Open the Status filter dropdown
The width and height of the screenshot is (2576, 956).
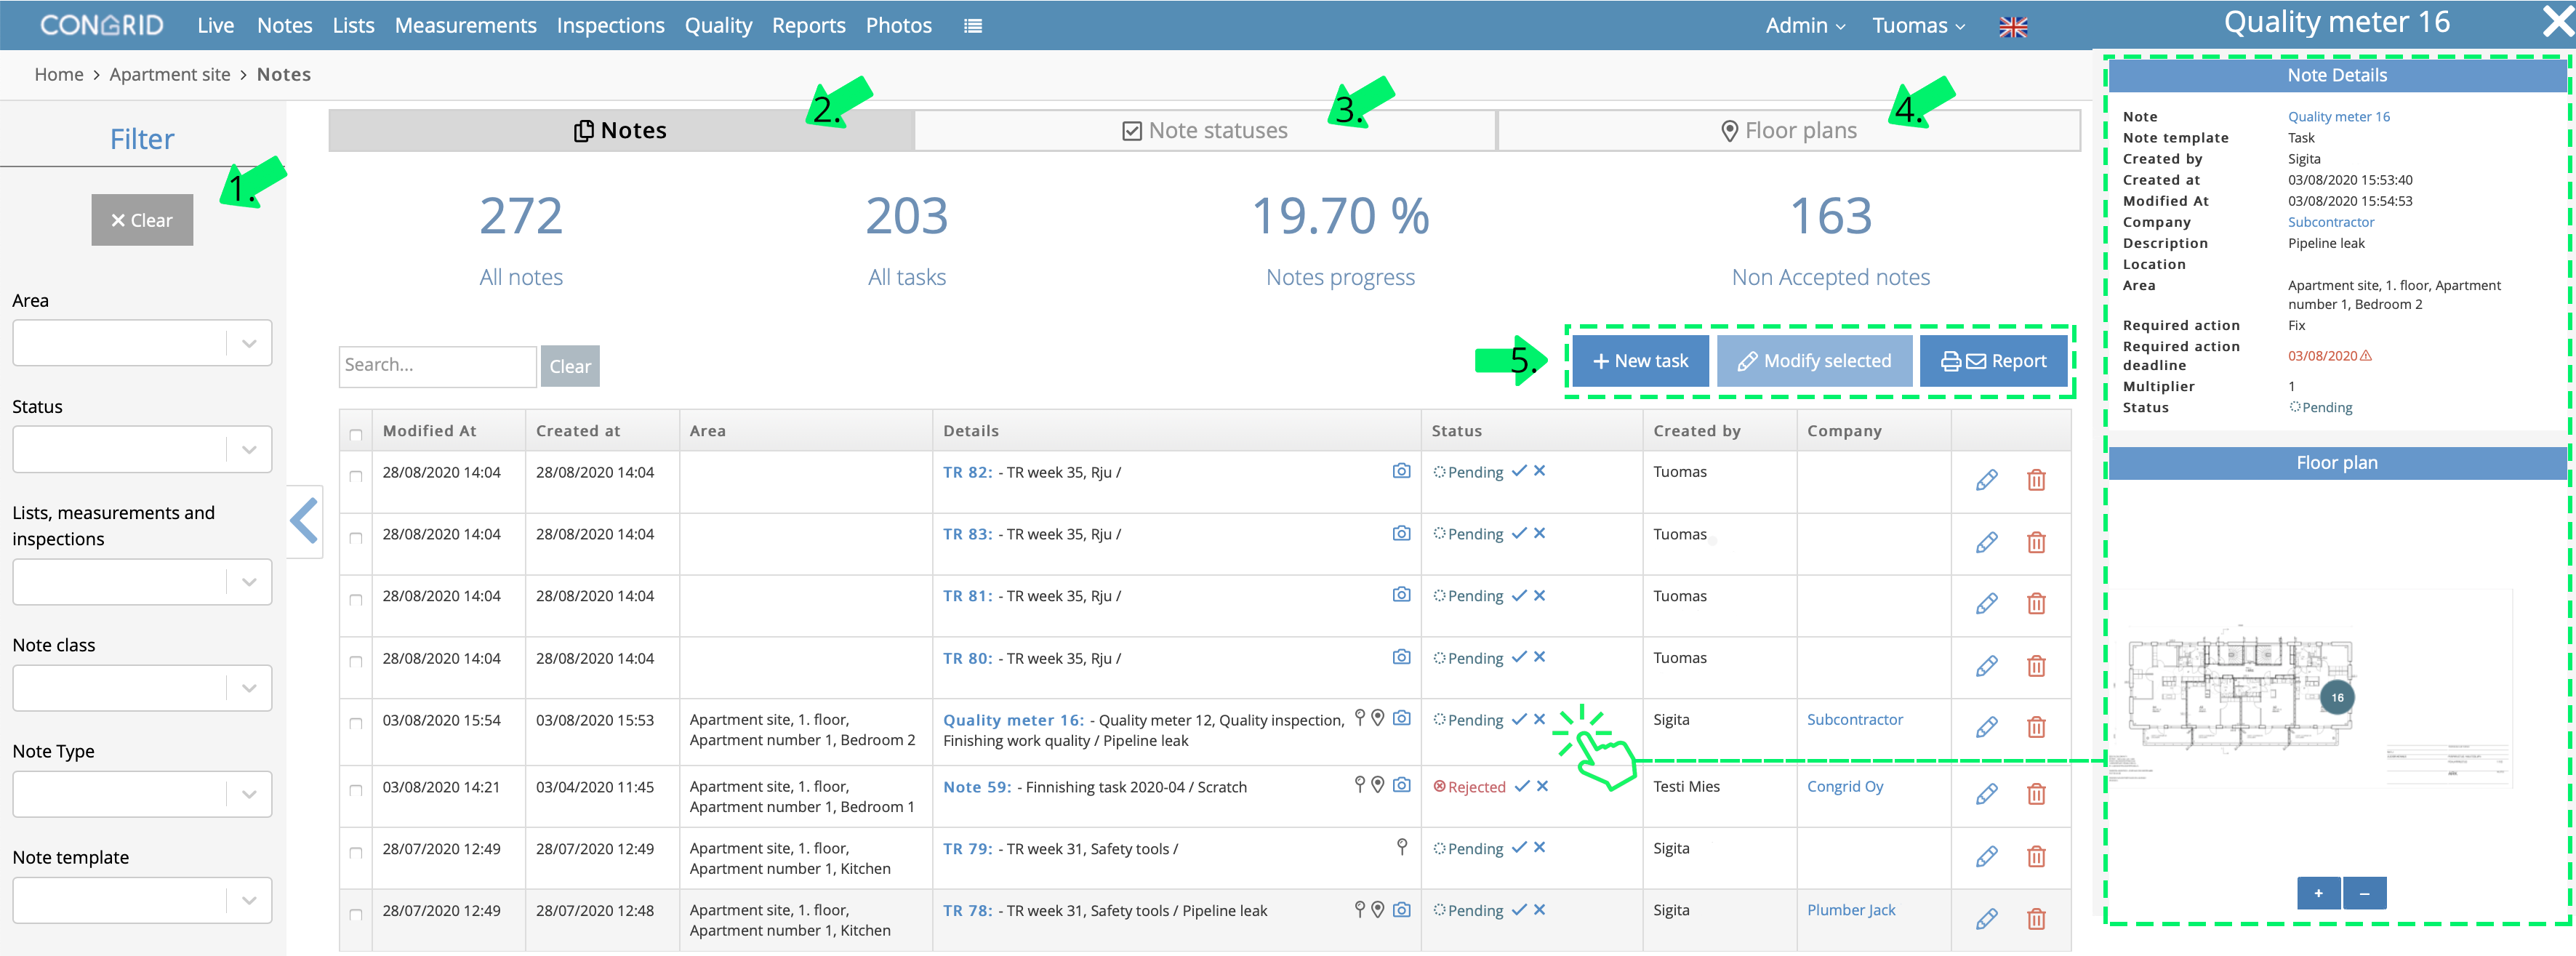[x=142, y=449]
